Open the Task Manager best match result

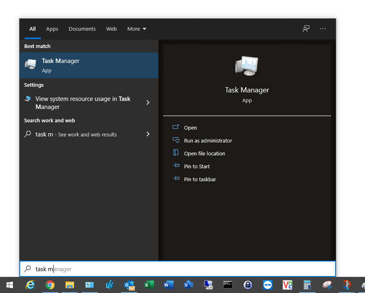point(89,65)
